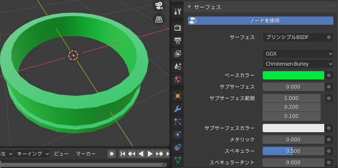Collapse the サーフェス panel
338x168 pixels.
[x=189, y=7]
